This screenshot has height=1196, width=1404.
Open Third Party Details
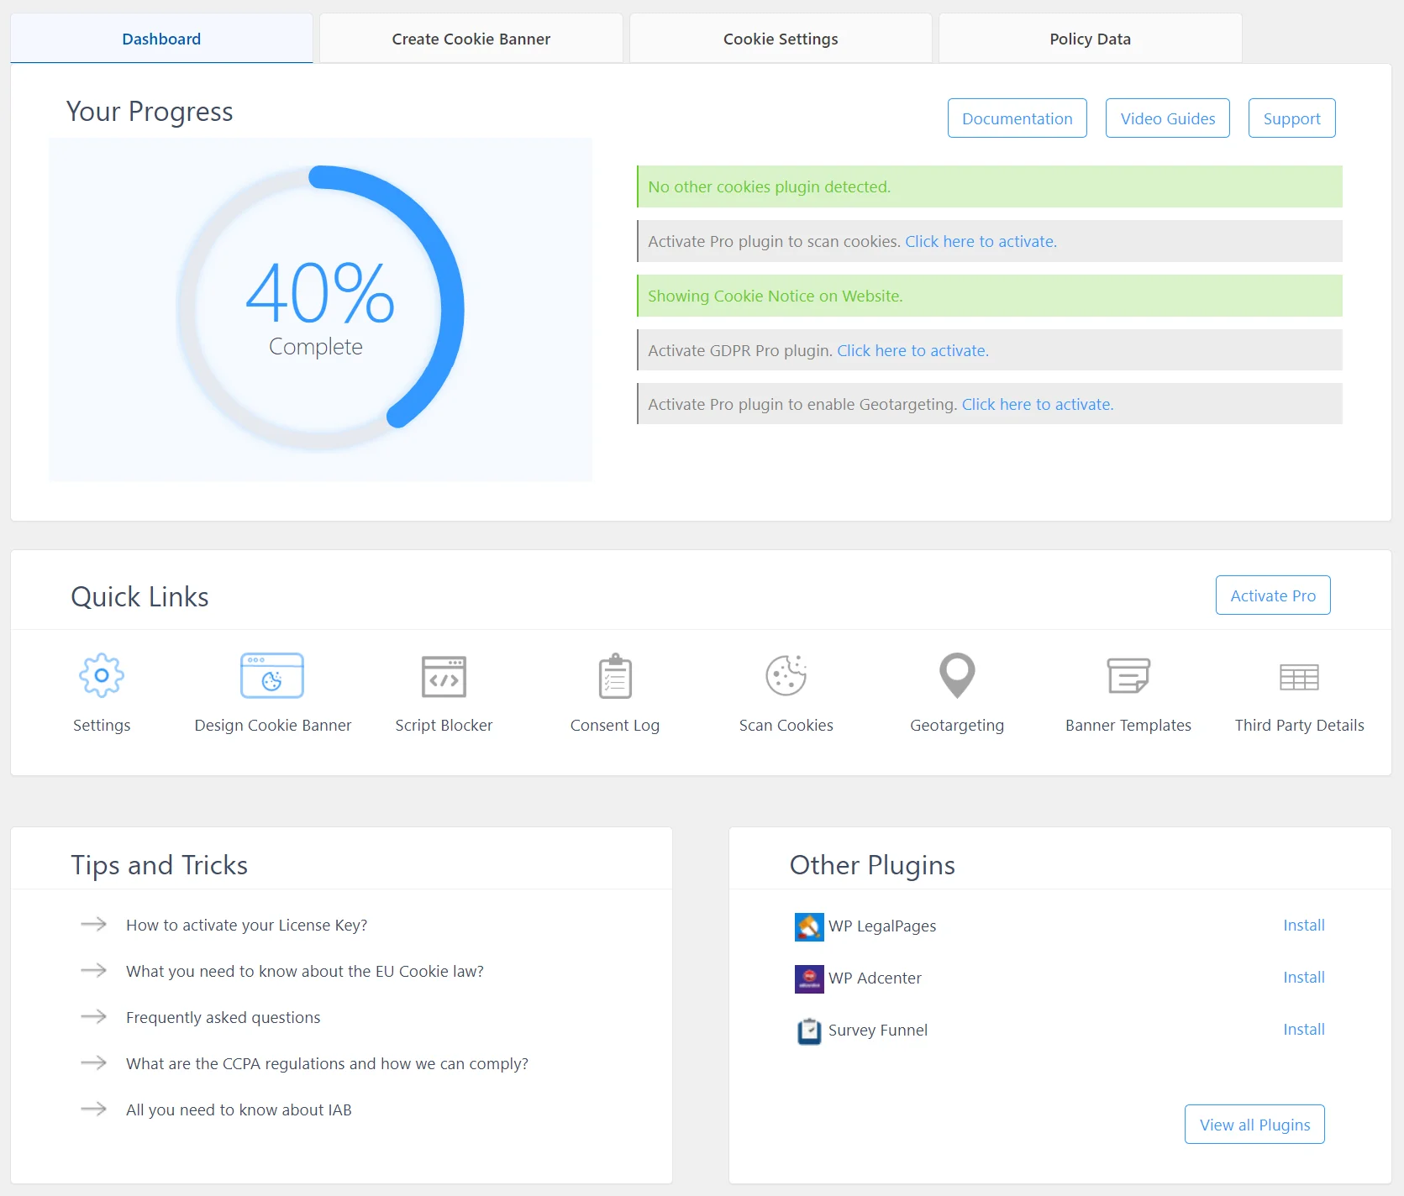click(1299, 675)
